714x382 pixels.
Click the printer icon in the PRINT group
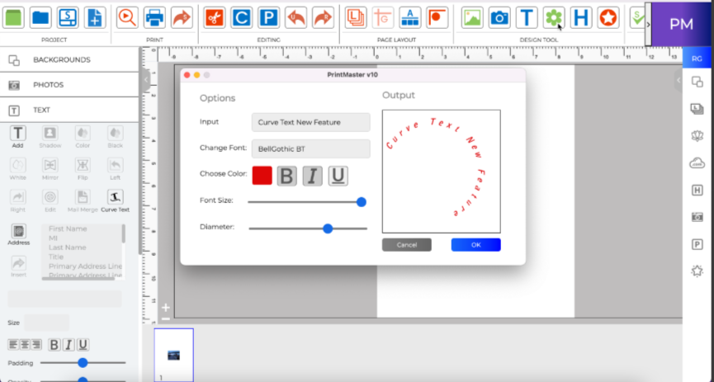[154, 18]
